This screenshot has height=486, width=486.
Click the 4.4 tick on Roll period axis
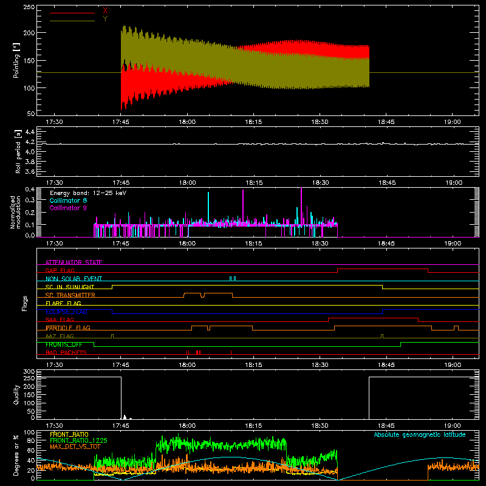30,132
